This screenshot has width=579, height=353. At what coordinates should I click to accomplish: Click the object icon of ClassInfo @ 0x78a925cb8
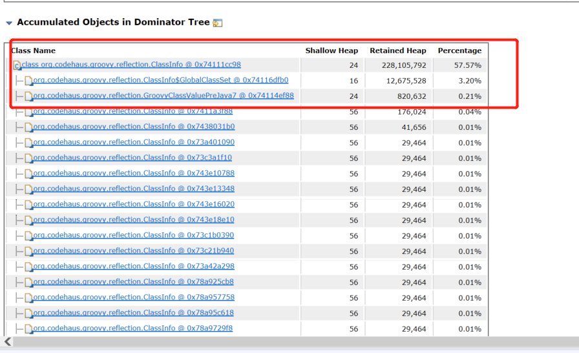click(28, 283)
